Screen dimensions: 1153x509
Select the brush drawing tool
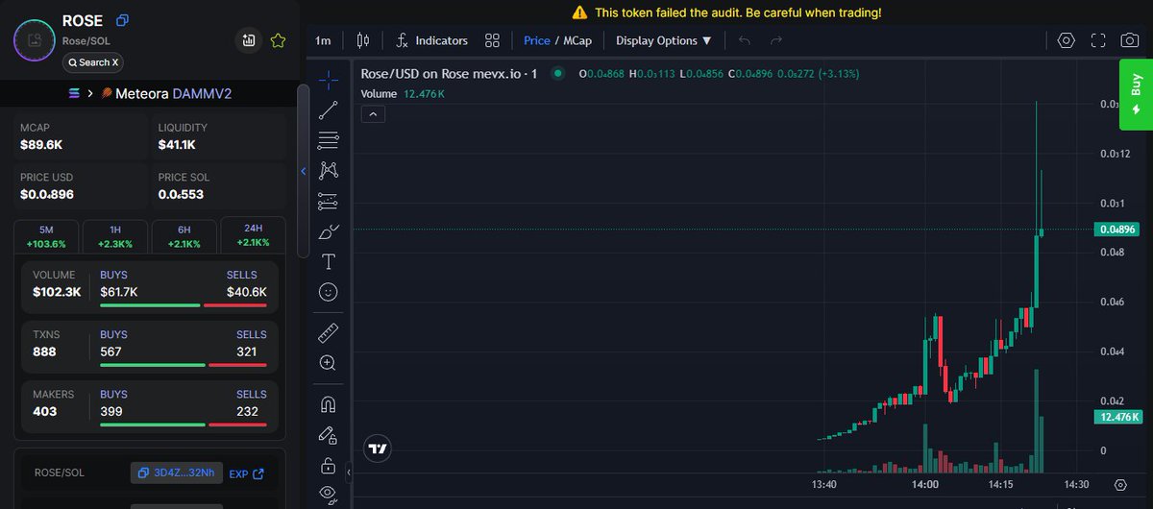click(x=328, y=231)
